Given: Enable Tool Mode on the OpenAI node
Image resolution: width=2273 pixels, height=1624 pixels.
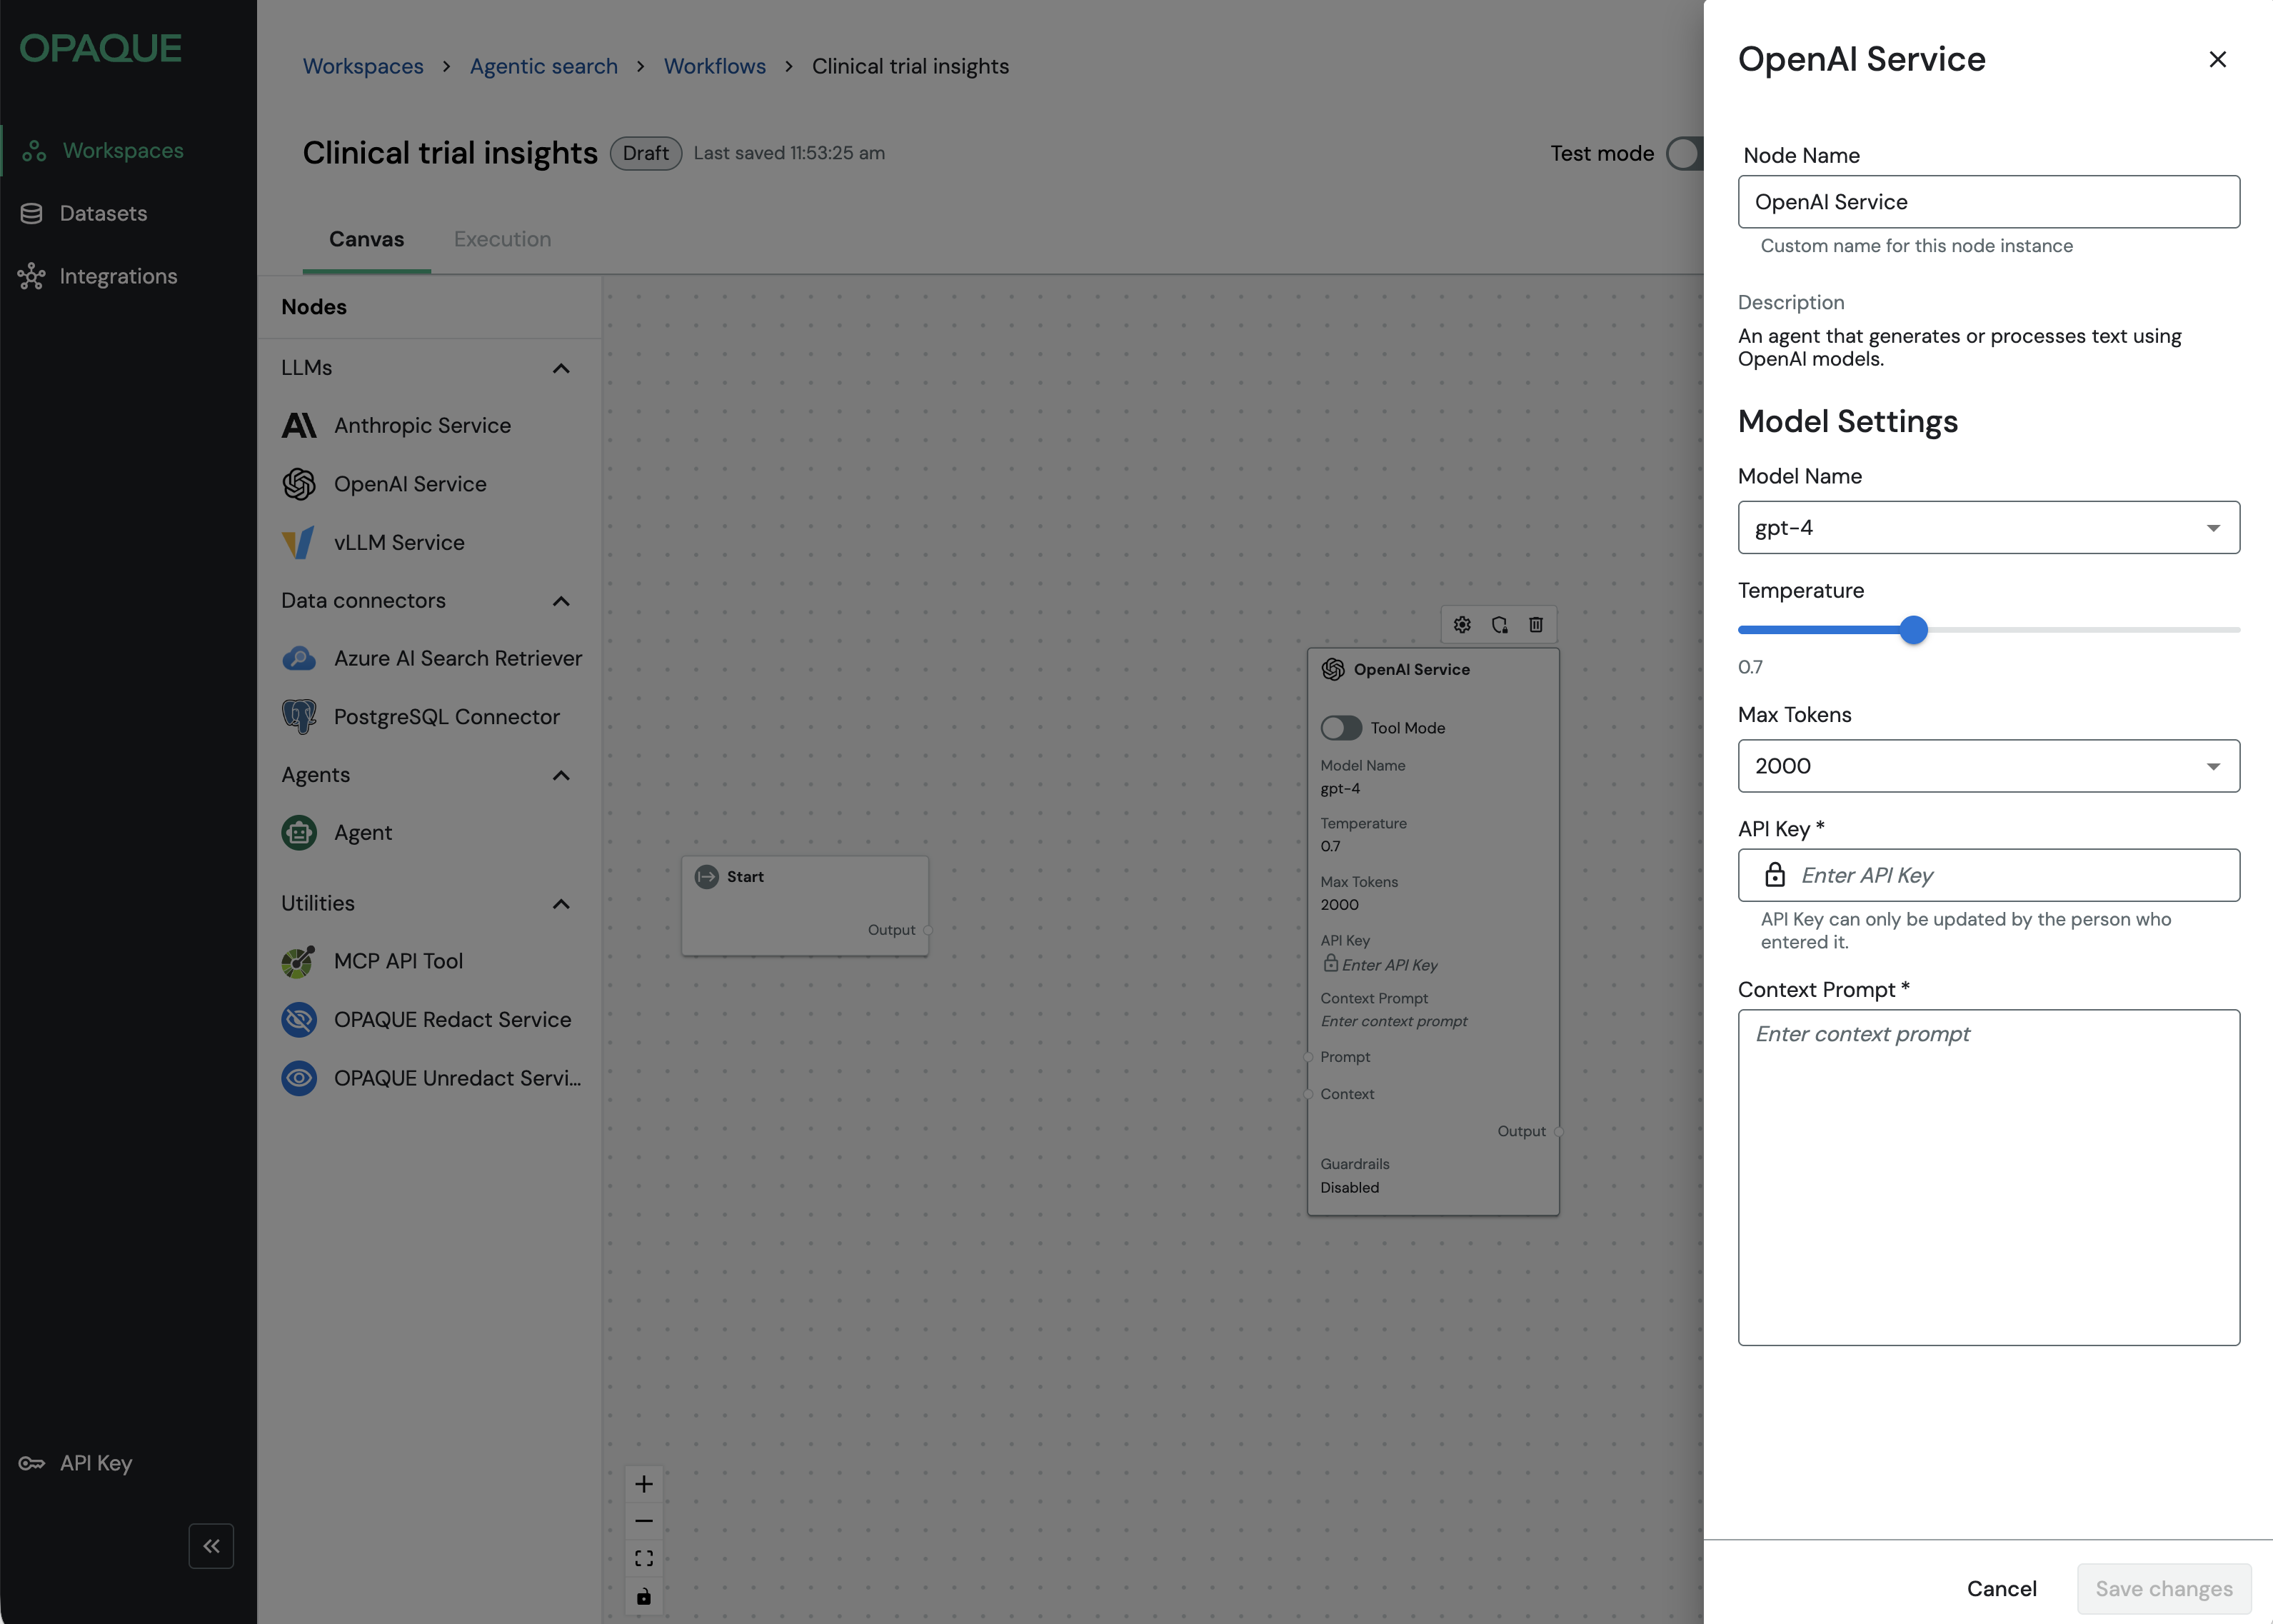Looking at the screenshot, I should tap(1341, 728).
